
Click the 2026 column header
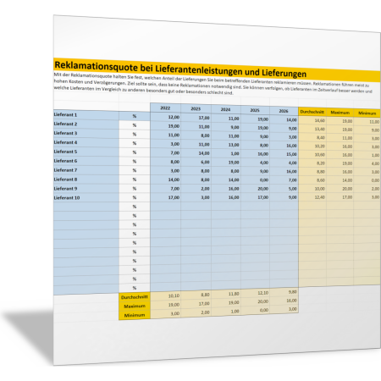point(284,111)
